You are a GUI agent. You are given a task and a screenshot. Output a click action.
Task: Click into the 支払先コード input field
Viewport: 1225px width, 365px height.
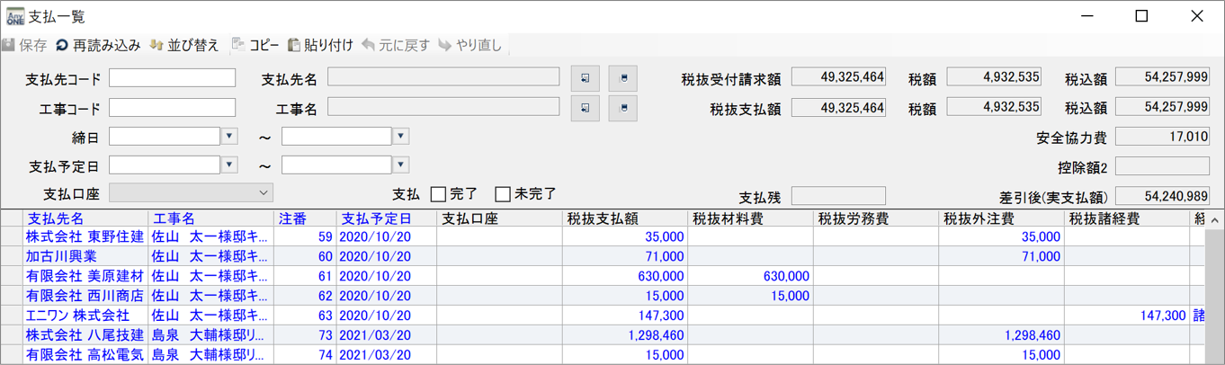(x=172, y=79)
